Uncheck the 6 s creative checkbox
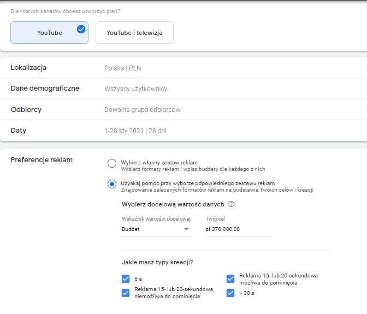367x314 pixels. click(x=126, y=279)
